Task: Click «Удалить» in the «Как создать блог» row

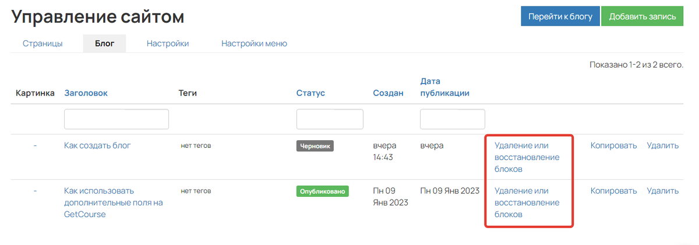Action: [x=663, y=145]
